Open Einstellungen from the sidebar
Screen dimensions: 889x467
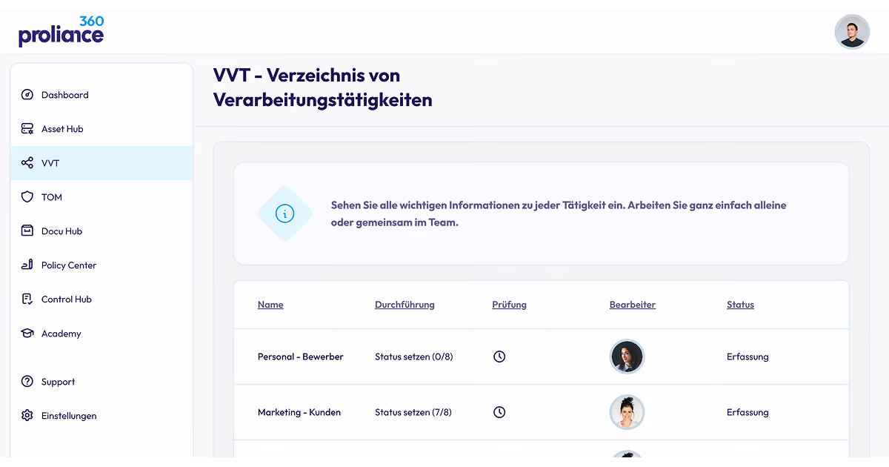pyautogui.click(x=101, y=416)
